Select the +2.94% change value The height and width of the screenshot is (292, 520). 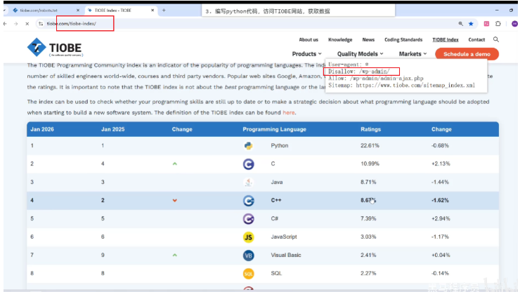[x=441, y=218]
